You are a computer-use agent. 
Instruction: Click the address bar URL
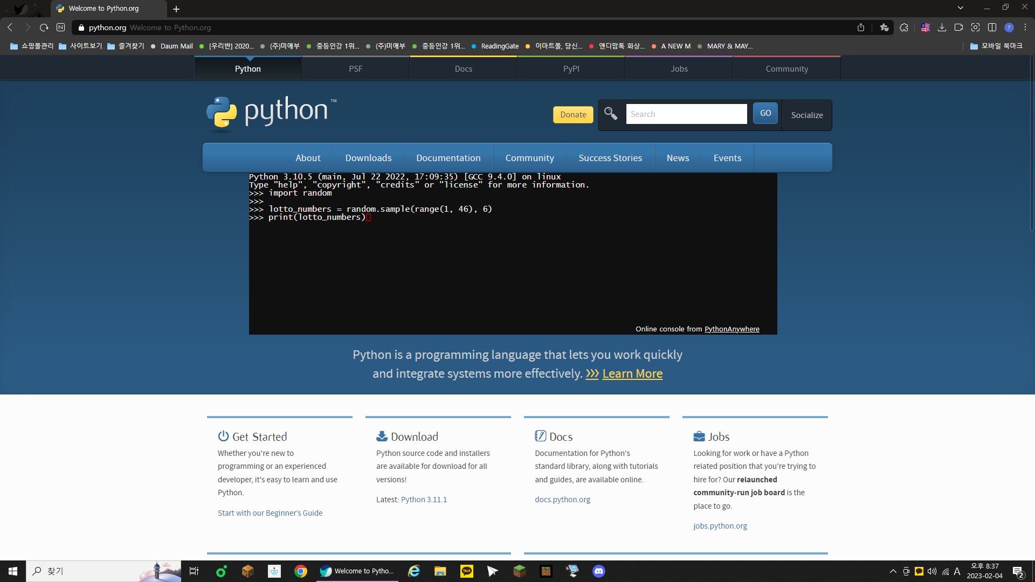point(107,27)
